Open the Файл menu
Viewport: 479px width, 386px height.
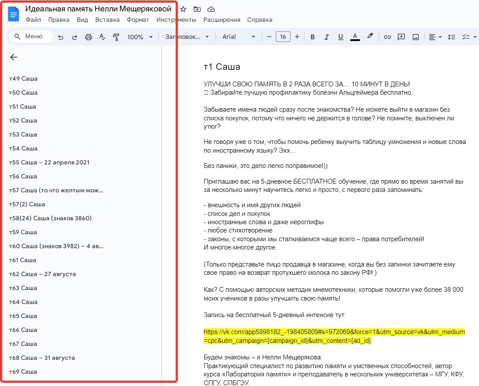coord(33,20)
